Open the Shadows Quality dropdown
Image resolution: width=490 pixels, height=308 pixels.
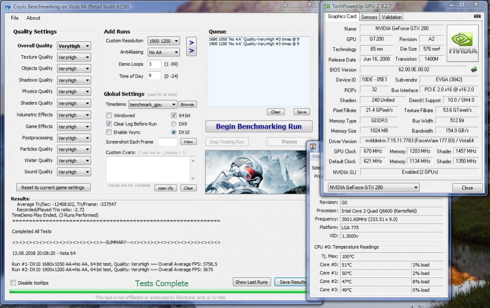74,80
